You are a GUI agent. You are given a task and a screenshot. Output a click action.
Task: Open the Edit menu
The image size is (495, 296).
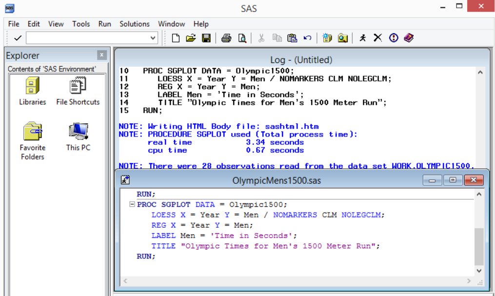[x=34, y=24]
